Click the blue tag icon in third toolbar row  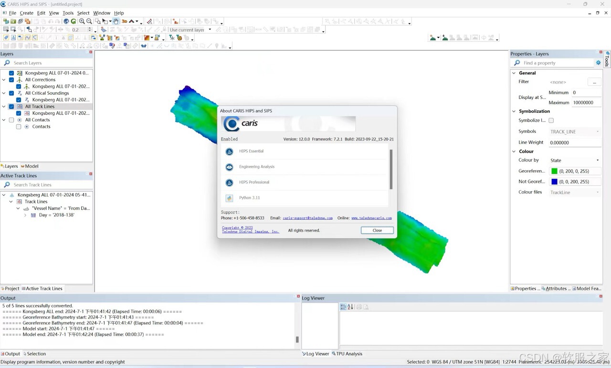tap(6, 38)
